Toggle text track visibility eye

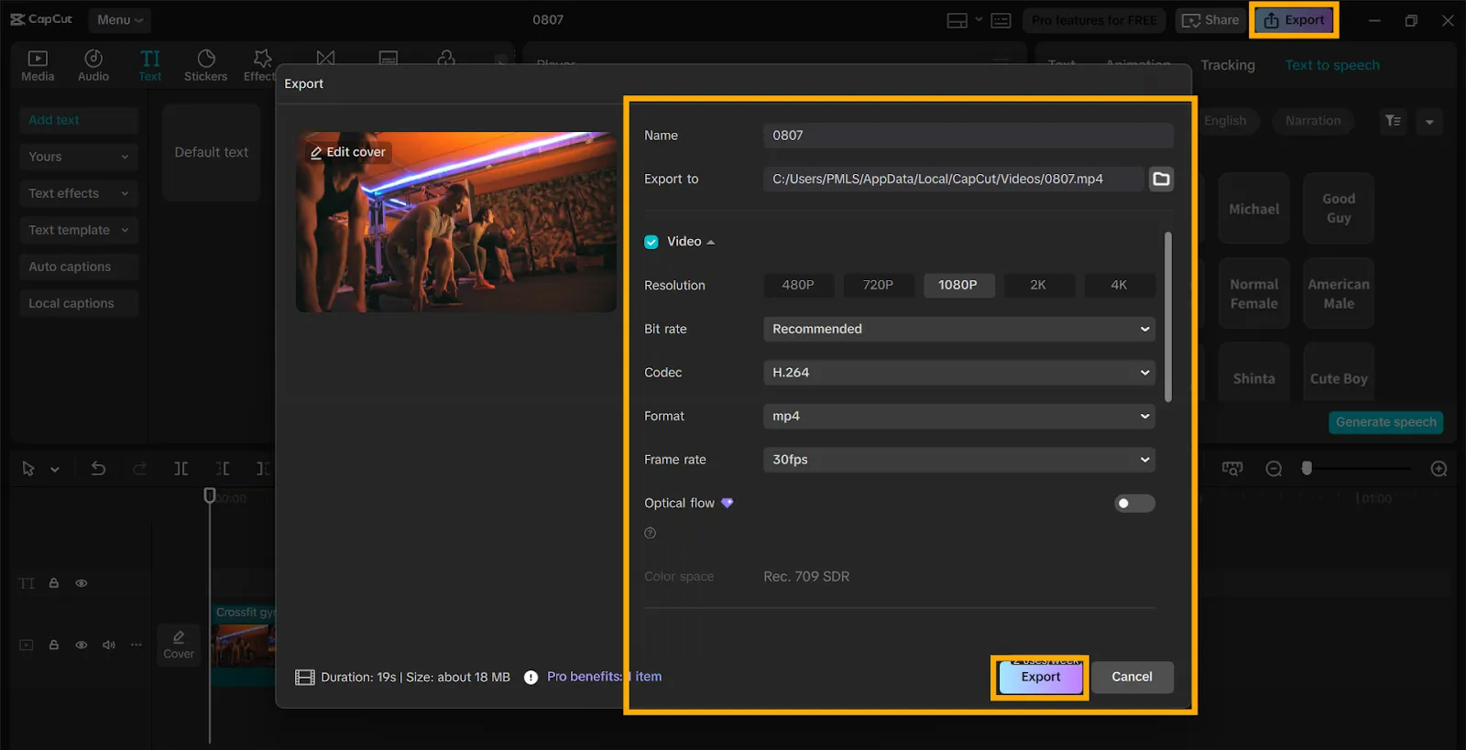click(82, 583)
